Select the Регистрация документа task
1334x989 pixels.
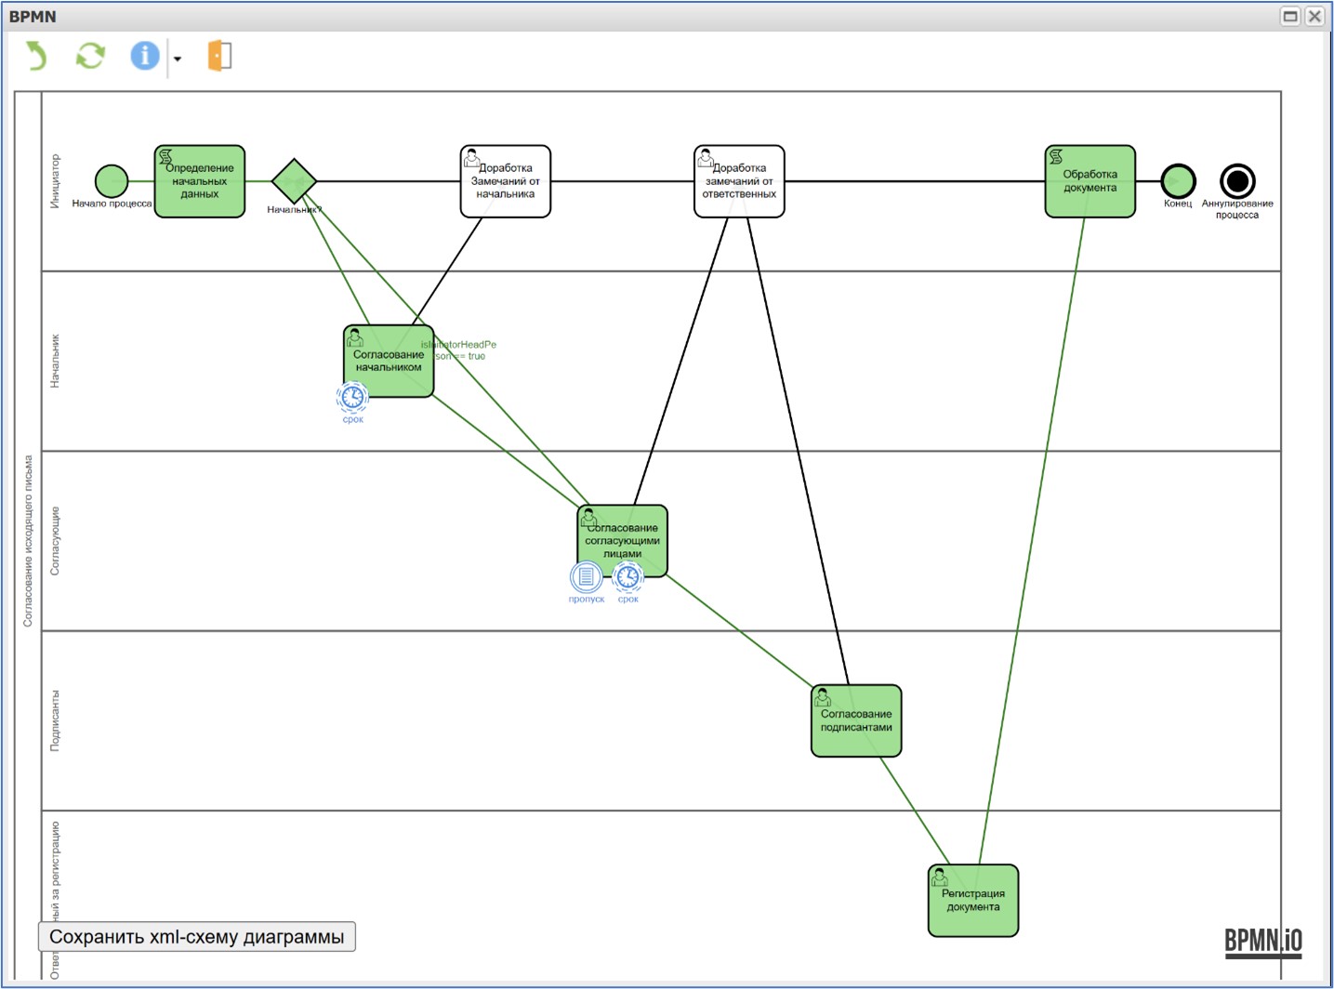click(x=972, y=901)
